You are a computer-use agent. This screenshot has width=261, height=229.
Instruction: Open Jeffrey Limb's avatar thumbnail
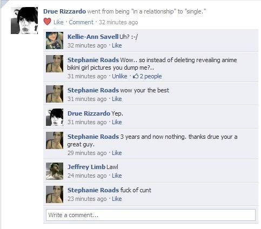coord(55,171)
